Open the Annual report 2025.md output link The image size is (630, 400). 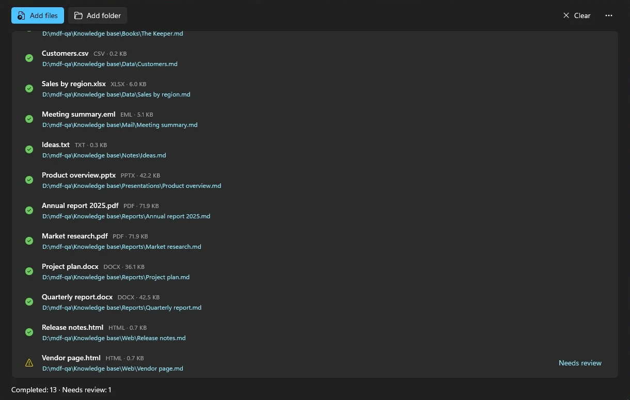127,216
